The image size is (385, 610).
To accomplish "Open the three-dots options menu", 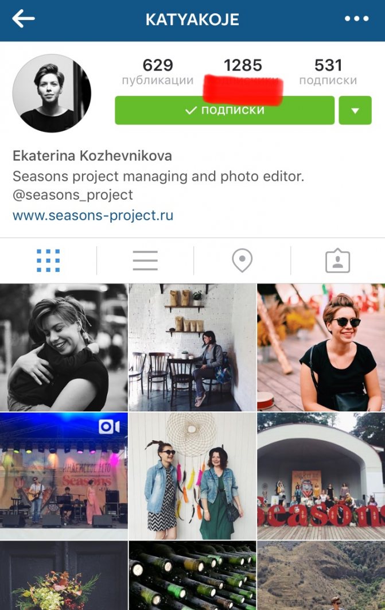I will click(x=357, y=19).
